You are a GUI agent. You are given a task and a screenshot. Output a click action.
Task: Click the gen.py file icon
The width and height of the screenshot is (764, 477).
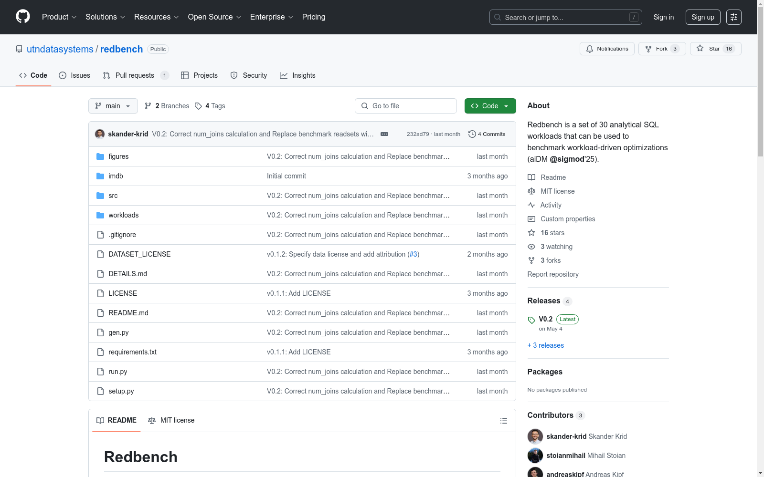100,332
